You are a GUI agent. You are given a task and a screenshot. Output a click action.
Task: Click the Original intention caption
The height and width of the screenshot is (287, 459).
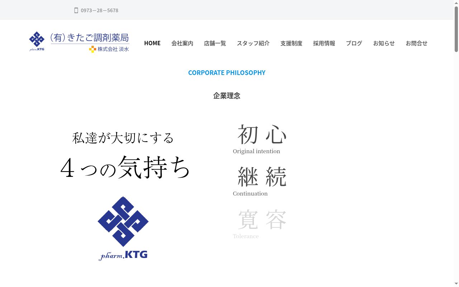click(256, 151)
